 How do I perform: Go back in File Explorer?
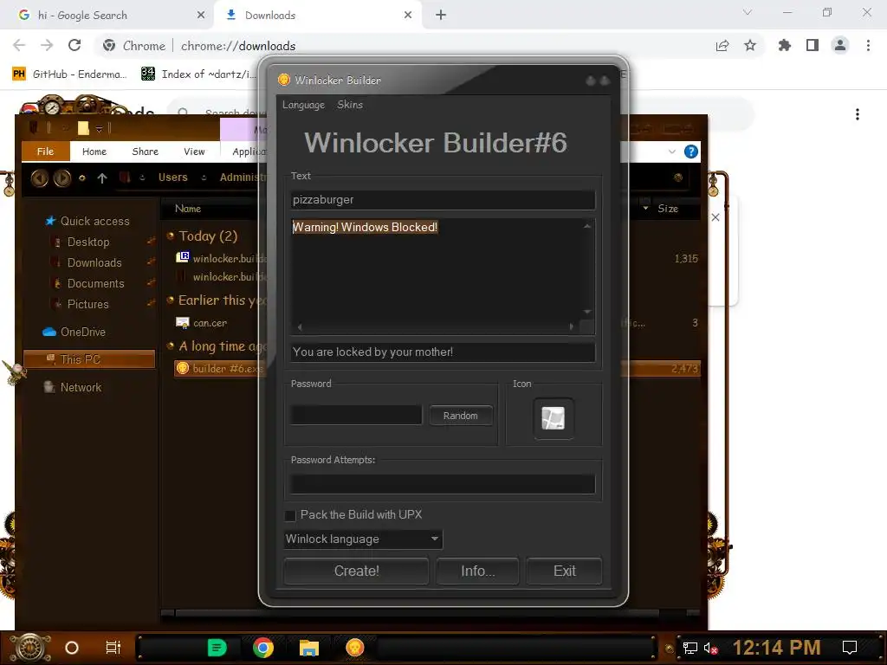tap(39, 178)
